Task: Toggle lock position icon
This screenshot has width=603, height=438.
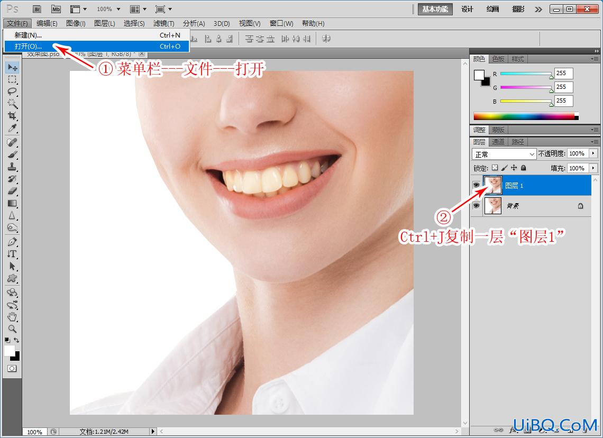Action: [514, 168]
